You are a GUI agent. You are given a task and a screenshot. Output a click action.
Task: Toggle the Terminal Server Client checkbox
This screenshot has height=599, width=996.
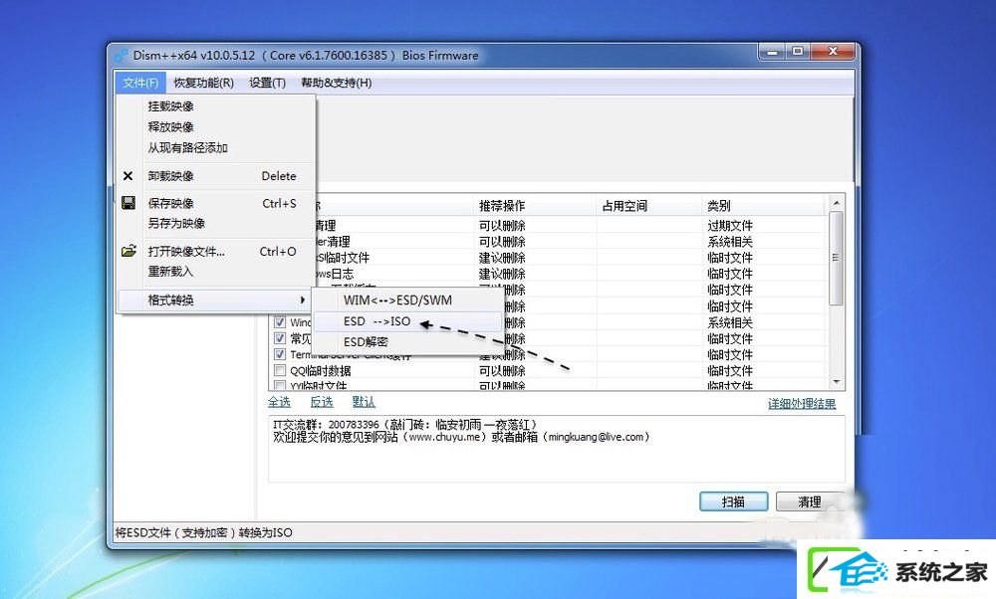pyautogui.click(x=280, y=354)
